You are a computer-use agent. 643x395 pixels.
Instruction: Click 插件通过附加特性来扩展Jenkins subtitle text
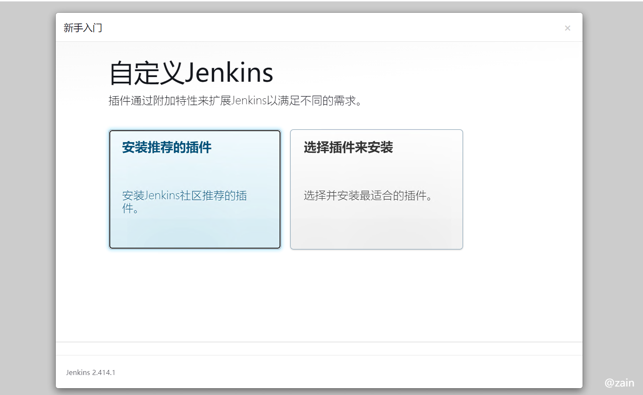click(235, 101)
